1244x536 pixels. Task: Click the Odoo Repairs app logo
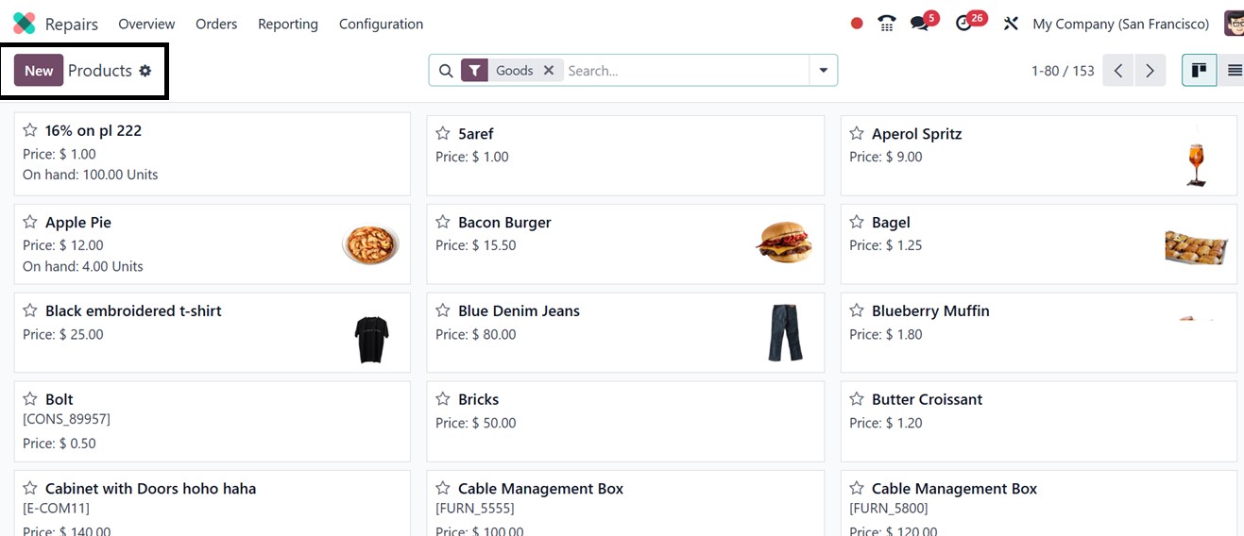(25, 24)
